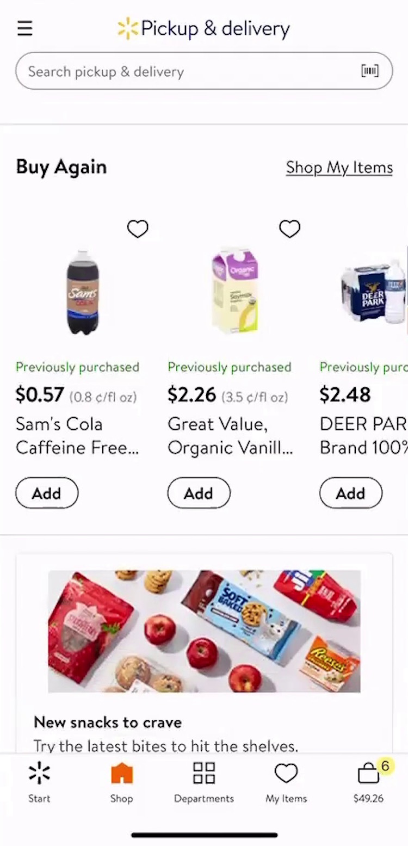Open the Sam's Cola product image
The image size is (408, 846).
(x=83, y=293)
